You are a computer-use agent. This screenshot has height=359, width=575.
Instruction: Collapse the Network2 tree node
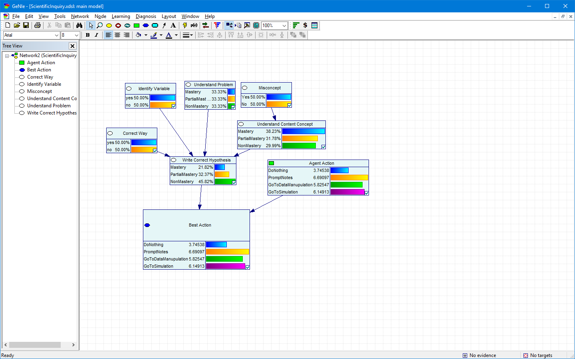[x=7, y=56]
